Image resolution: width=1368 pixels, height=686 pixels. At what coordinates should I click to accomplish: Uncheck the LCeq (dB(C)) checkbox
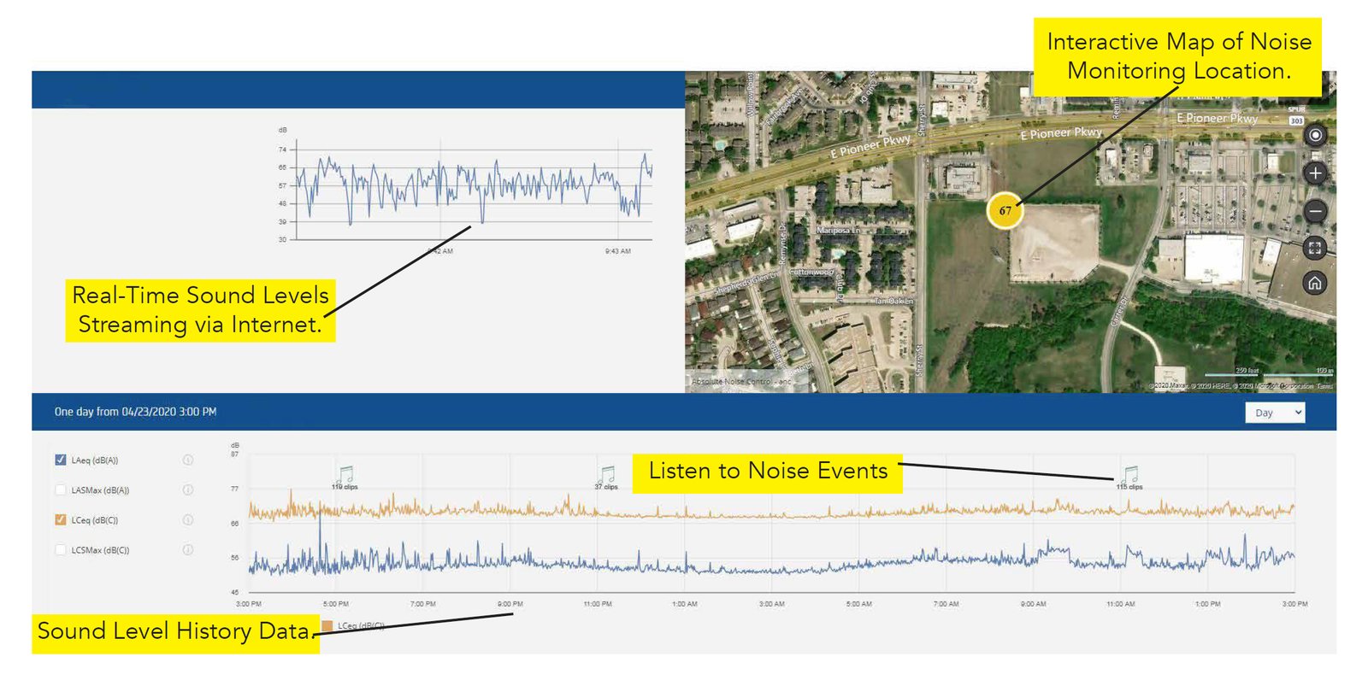pyautogui.click(x=61, y=519)
